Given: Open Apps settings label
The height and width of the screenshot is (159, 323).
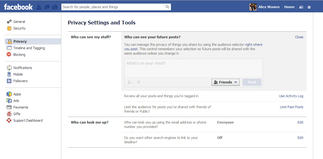Looking at the screenshot, I should (x=17, y=94).
